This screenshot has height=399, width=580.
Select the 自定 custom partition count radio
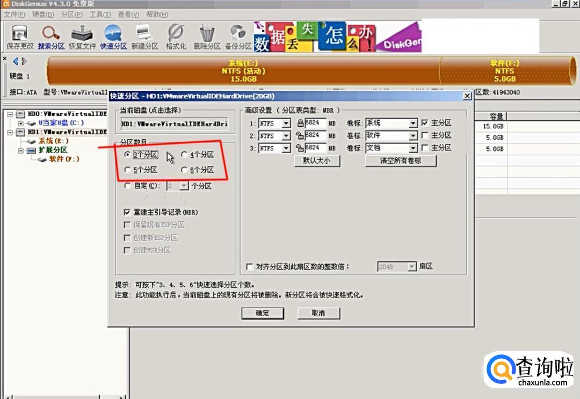pyautogui.click(x=127, y=186)
